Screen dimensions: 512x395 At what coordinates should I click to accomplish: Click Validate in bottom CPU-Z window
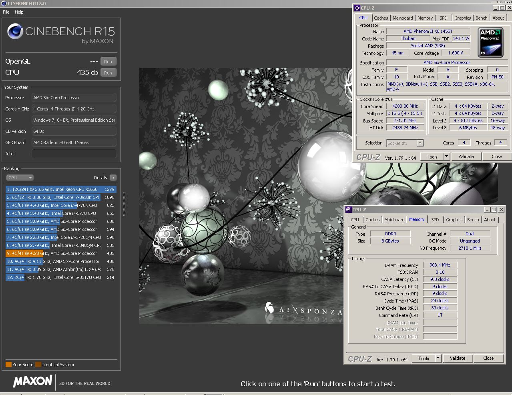[458, 359]
